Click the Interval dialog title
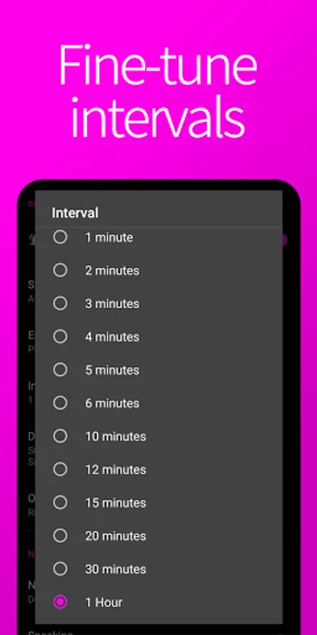This screenshot has height=635, width=317. pos(75,213)
